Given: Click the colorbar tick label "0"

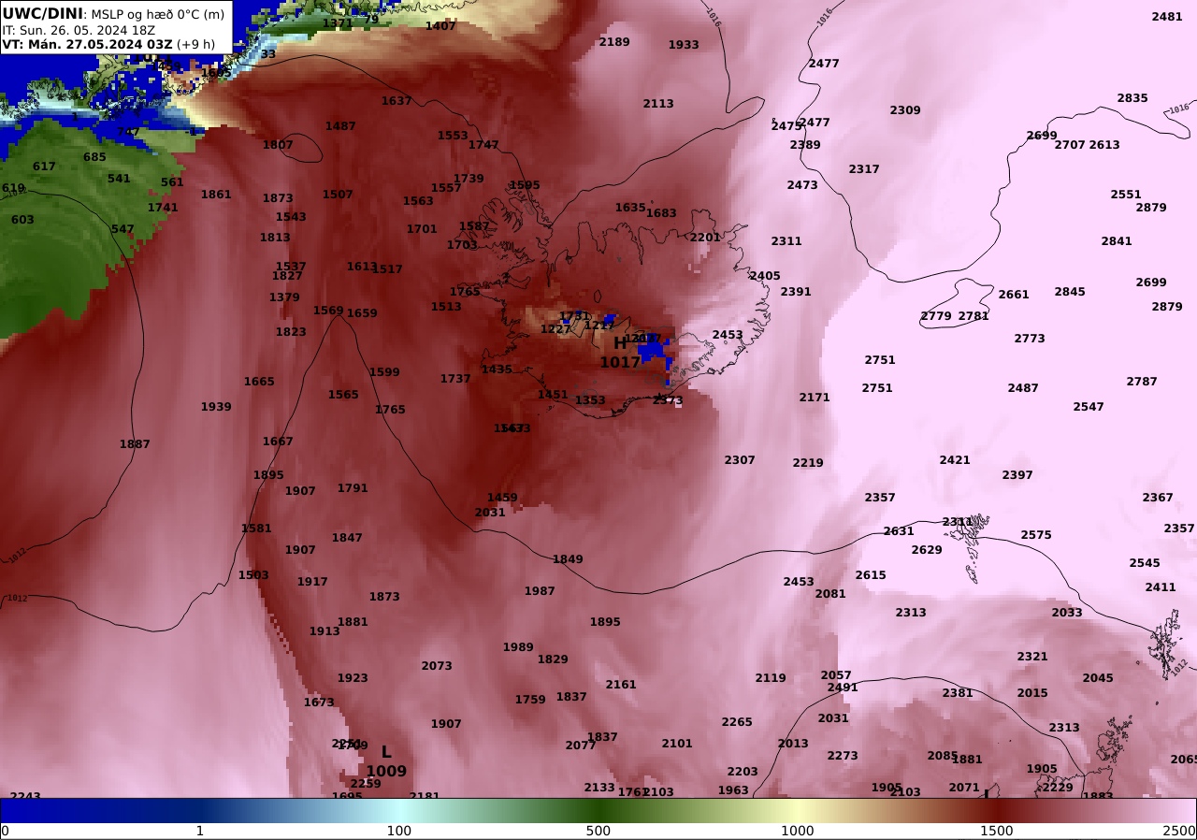Looking at the screenshot, I should pos(5,831).
